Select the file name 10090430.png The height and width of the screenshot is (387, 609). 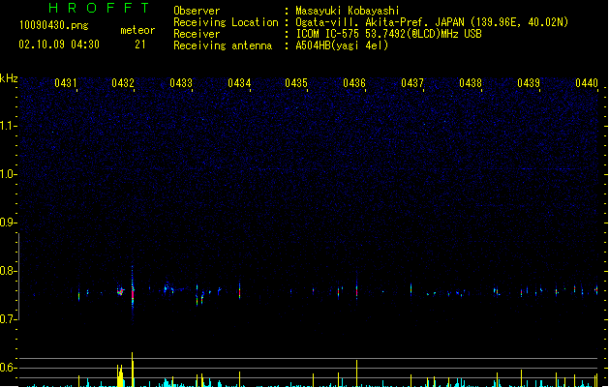[x=54, y=25]
